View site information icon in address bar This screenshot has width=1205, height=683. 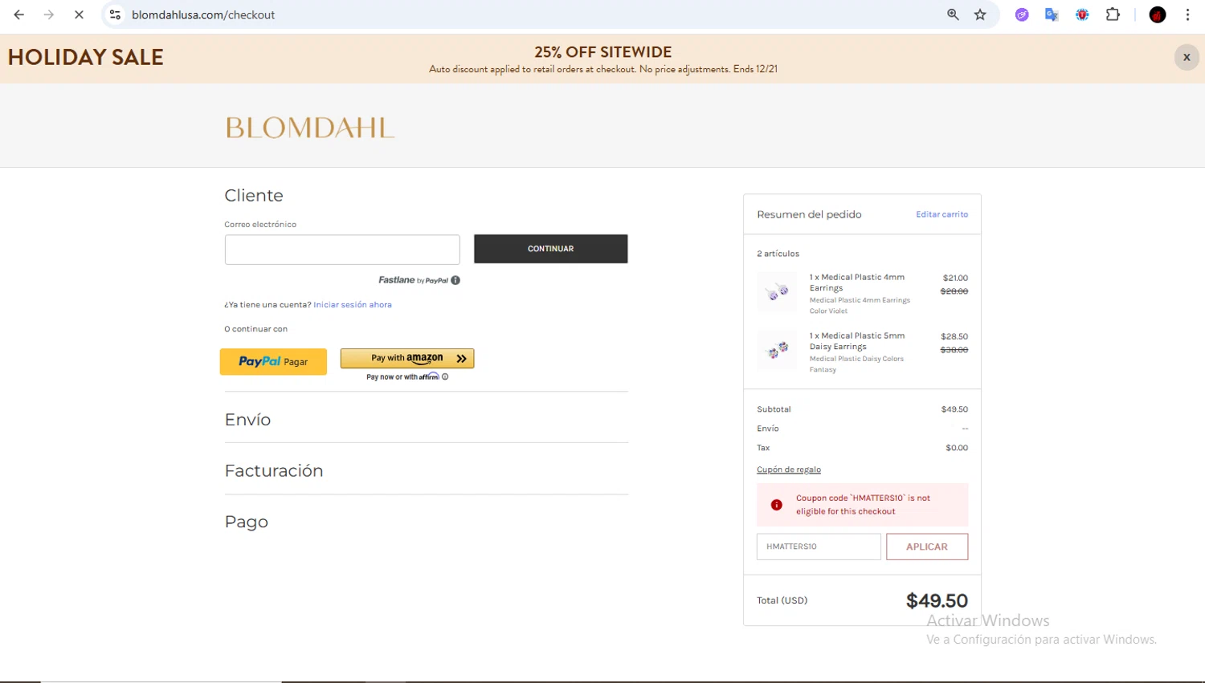pos(115,14)
